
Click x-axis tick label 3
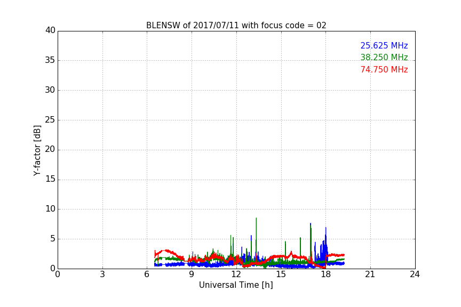pyautogui.click(x=102, y=274)
